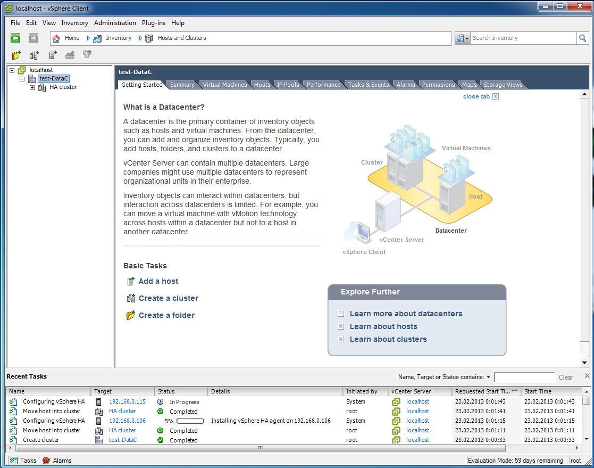This screenshot has width=594, height=468.
Task: Click In Progress clock icon for 192.168.0.115
Action: 160,401
